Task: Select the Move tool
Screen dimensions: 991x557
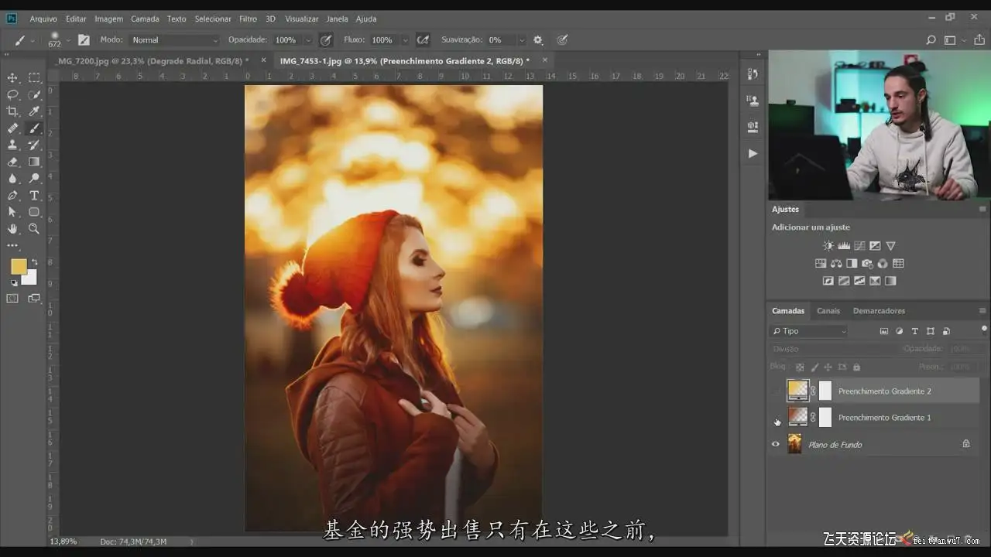Action: [x=12, y=77]
